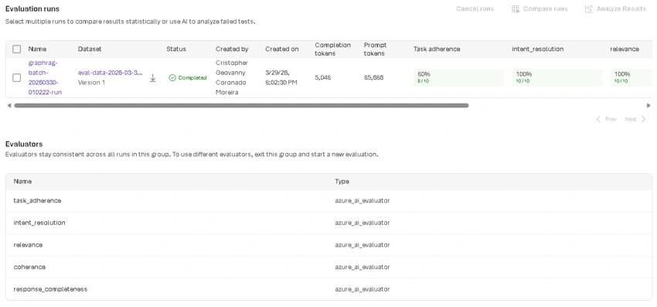Click the 80% task adherence score bar
This screenshot has height=307, width=657.
[x=458, y=78]
